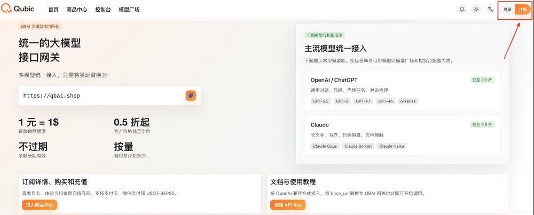This screenshot has width=534, height=215.
Task: Click 通用对话、代码、代理任务、复杂推理 description
Action: pyautogui.click(x=349, y=90)
